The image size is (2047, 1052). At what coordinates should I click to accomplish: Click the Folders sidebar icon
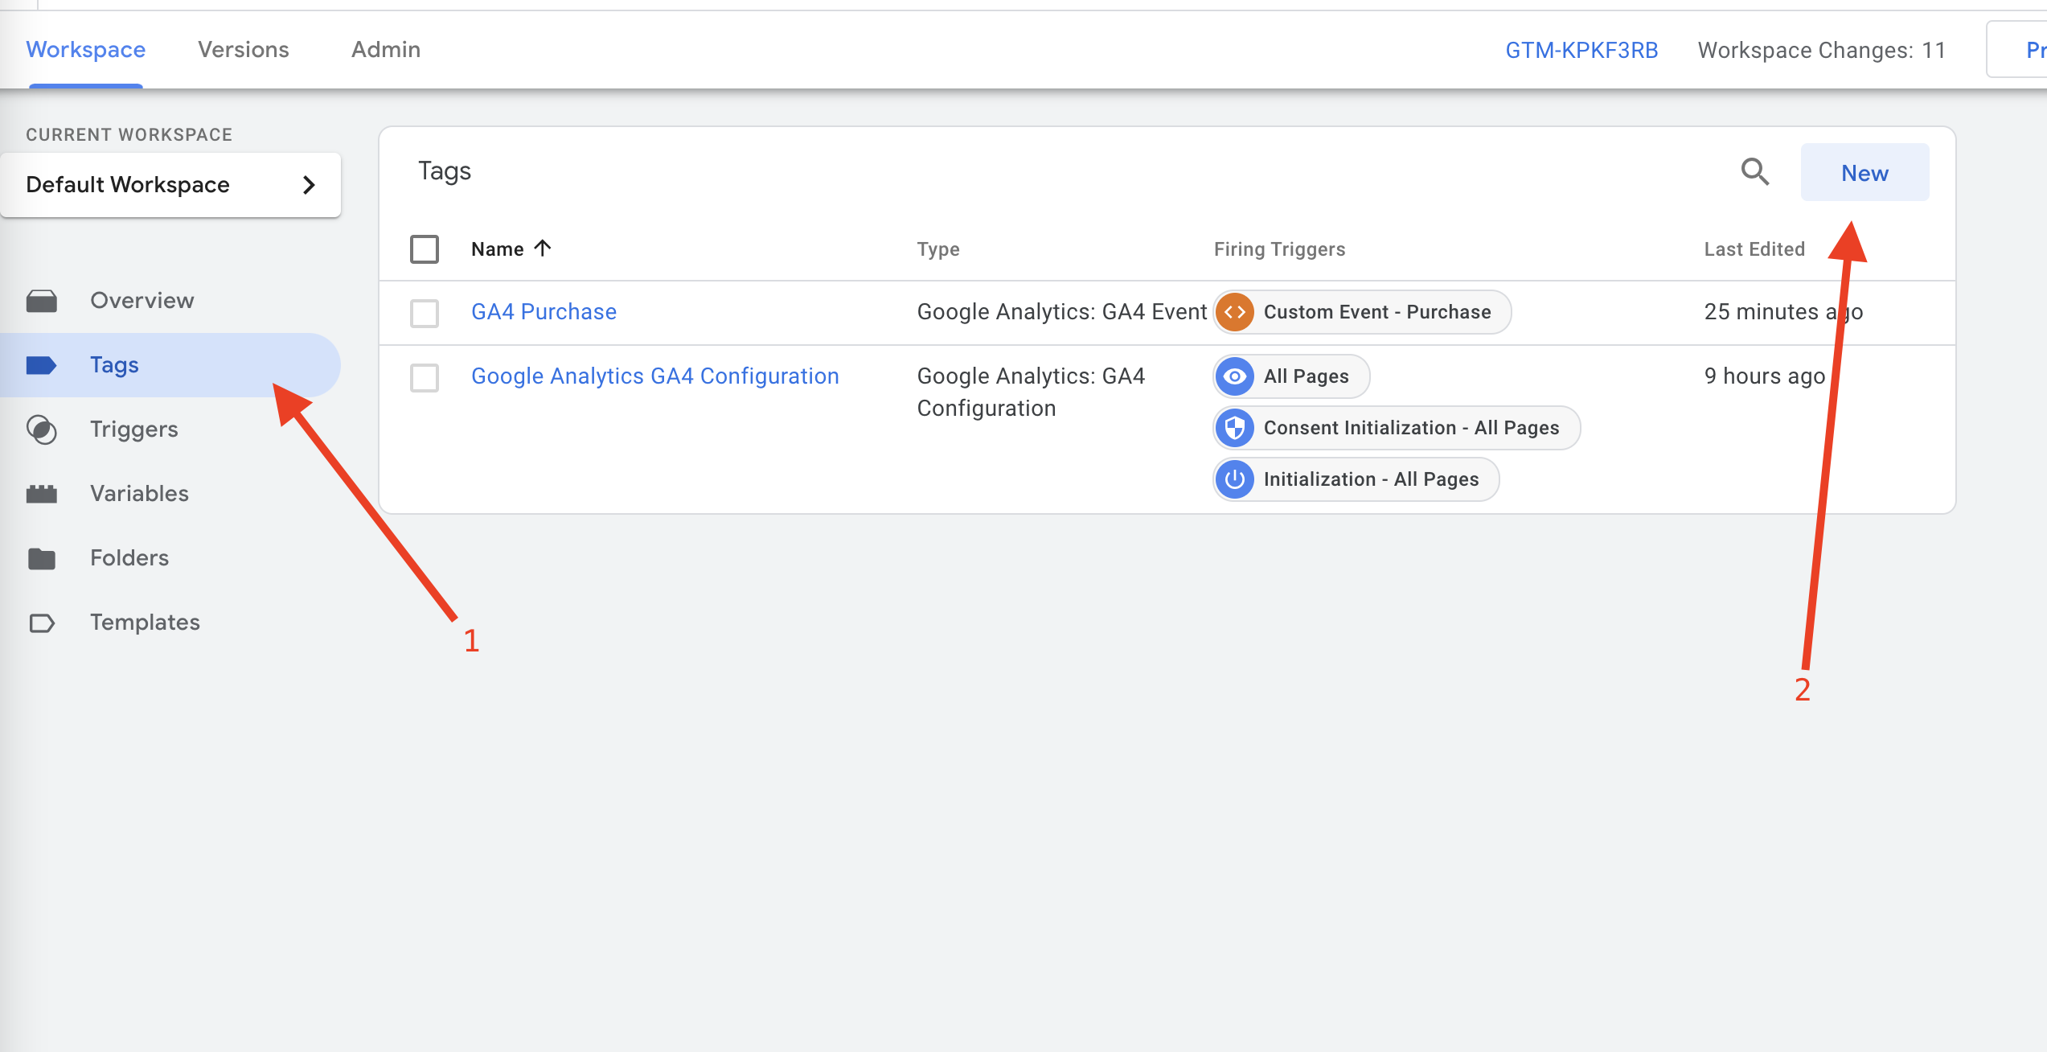point(42,558)
